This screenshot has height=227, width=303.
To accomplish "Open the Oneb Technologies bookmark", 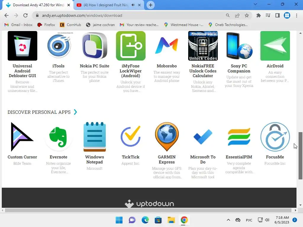I will (228, 25).
